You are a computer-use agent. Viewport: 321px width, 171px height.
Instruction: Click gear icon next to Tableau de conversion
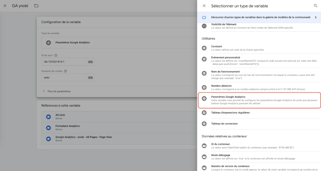204,124
